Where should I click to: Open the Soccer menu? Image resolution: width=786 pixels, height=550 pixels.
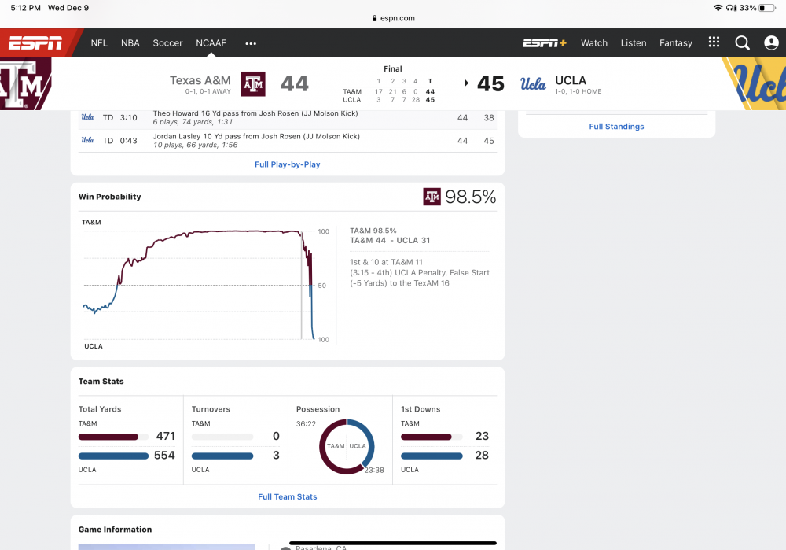pos(167,43)
